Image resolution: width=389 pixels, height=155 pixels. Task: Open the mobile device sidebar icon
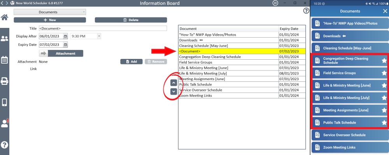(x=5, y=102)
